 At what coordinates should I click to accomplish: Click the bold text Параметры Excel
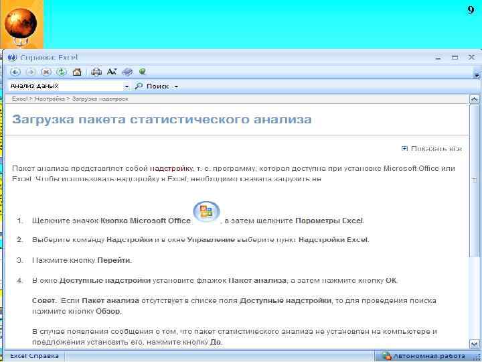(x=329, y=221)
